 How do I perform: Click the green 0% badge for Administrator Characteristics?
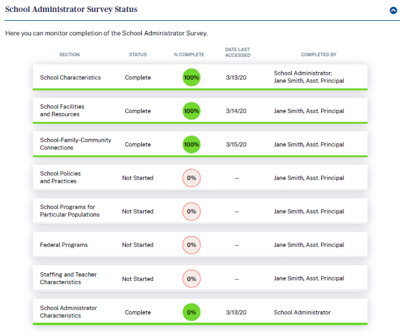(191, 312)
